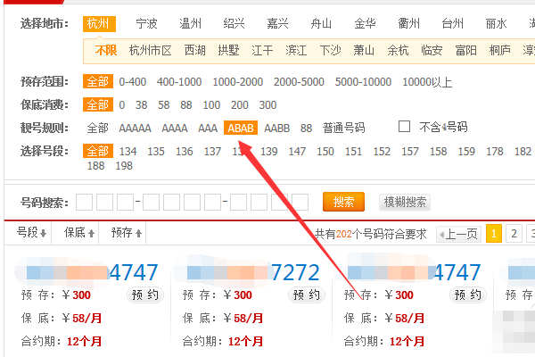Select the 西湖 district option
Viewport: 535px width, 357px height.
click(x=193, y=50)
